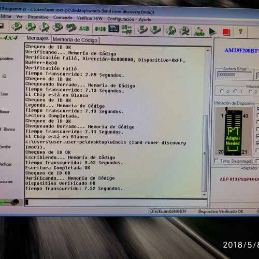This screenshot has width=259, height=259.
Task: Click the 'Buffer=0x30' log line
Action: (41, 63)
